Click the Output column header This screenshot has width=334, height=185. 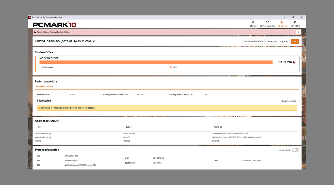pos(218,127)
